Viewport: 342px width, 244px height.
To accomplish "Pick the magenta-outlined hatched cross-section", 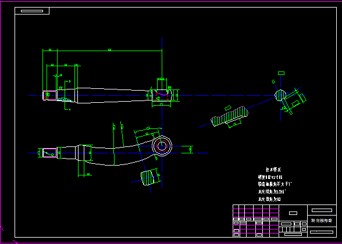I will click(230, 116).
